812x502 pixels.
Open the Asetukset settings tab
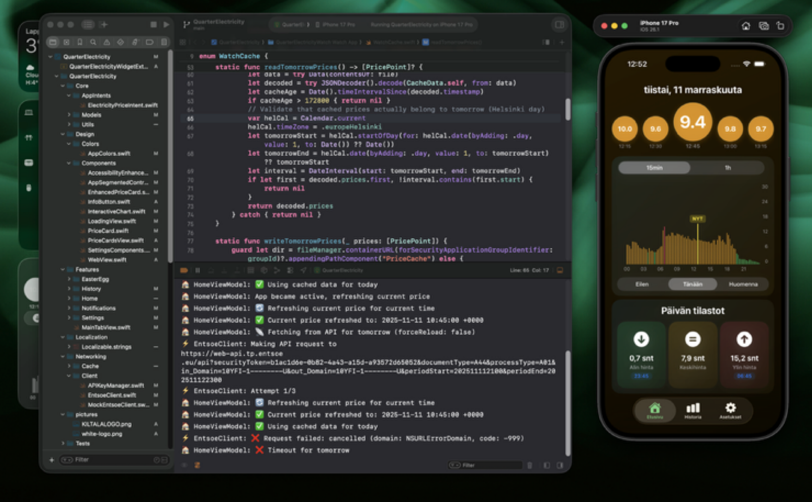(x=730, y=411)
